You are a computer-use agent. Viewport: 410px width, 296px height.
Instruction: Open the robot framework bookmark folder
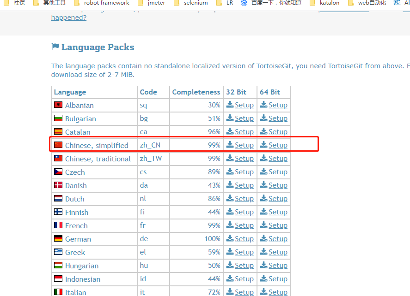point(102,3)
